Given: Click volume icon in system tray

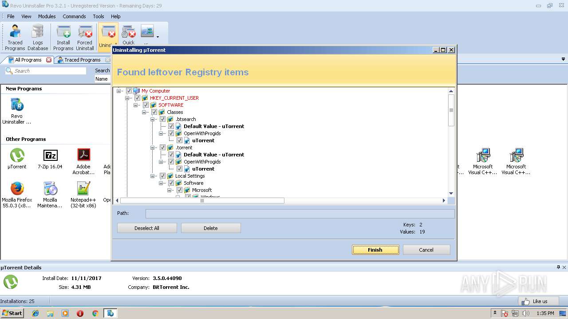Looking at the screenshot, I should tap(526, 313).
